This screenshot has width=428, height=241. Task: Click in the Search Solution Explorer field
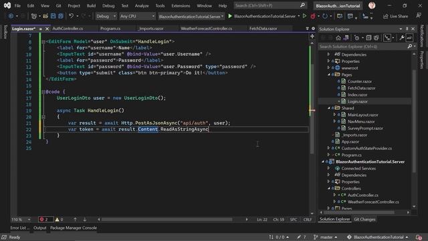(x=363, y=47)
